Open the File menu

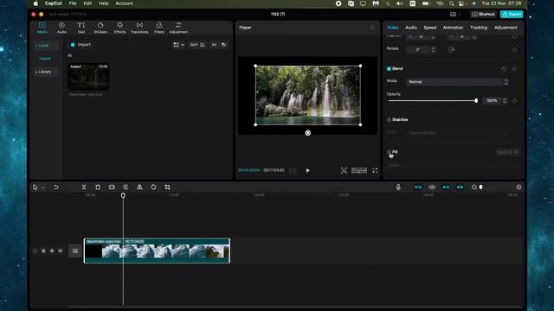73,3
